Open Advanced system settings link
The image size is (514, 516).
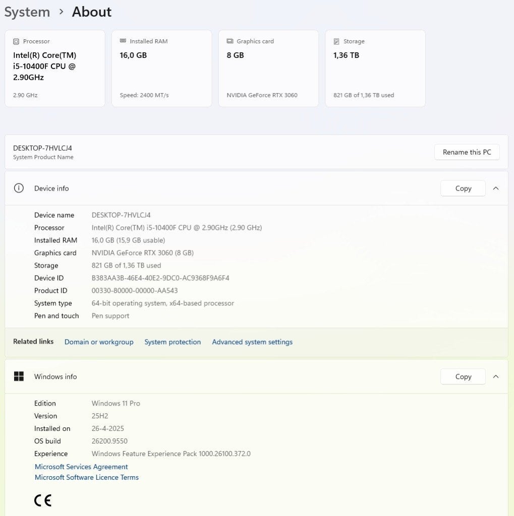click(x=252, y=342)
